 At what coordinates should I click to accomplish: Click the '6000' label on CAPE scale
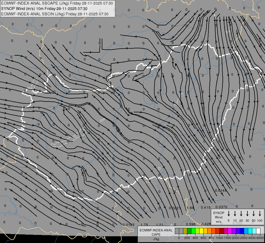[x=260, y=238]
